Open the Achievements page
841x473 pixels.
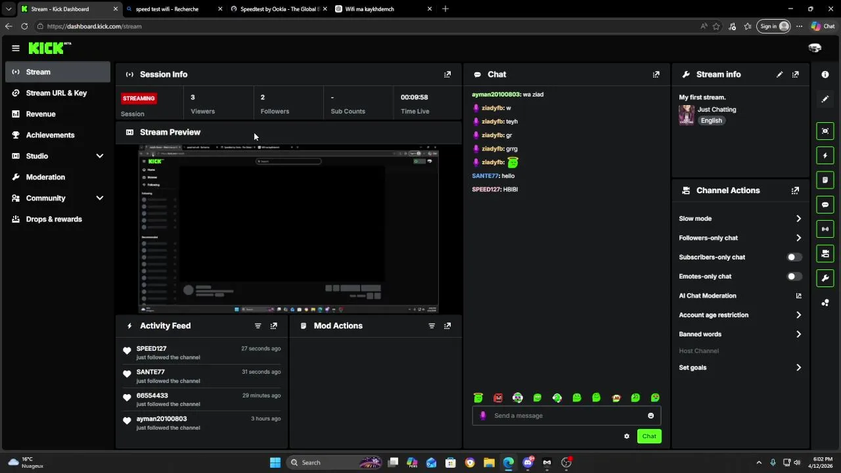58,135
